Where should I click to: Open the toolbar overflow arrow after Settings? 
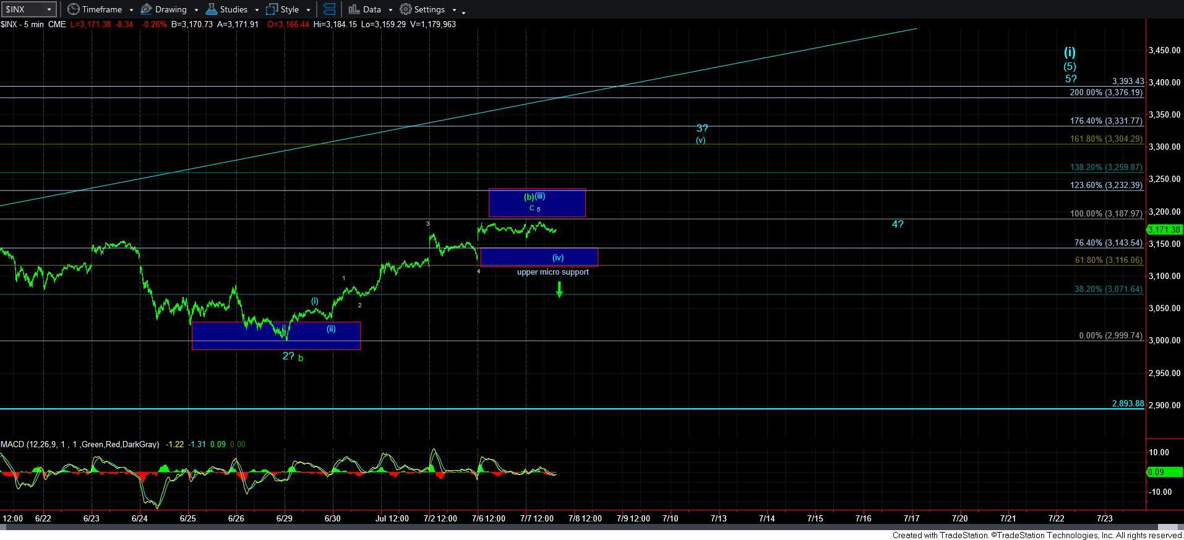pyautogui.click(x=463, y=11)
